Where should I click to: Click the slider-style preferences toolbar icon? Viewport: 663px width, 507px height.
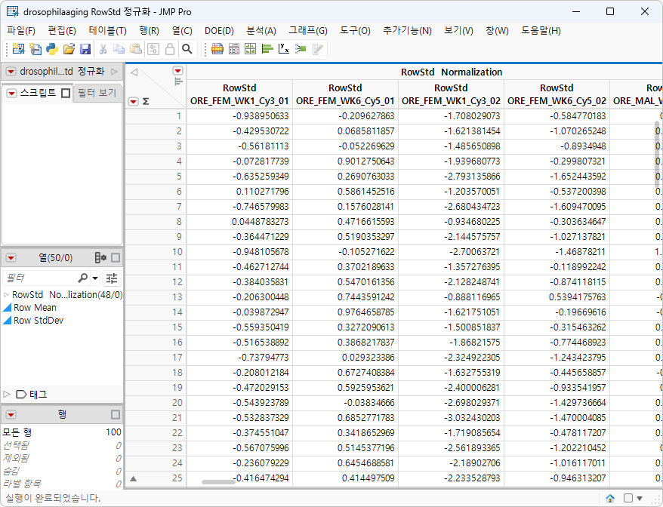[153, 49]
